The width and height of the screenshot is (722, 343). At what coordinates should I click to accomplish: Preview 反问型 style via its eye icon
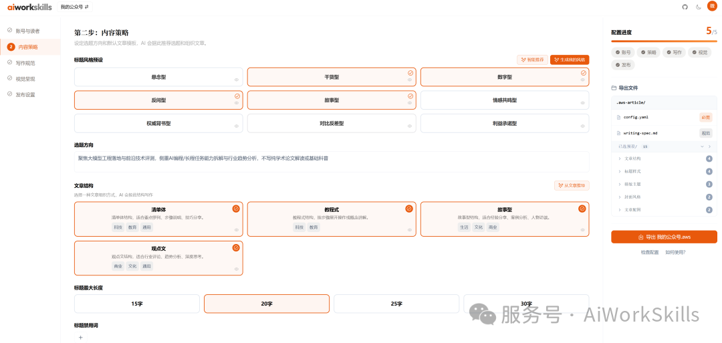[x=237, y=103]
